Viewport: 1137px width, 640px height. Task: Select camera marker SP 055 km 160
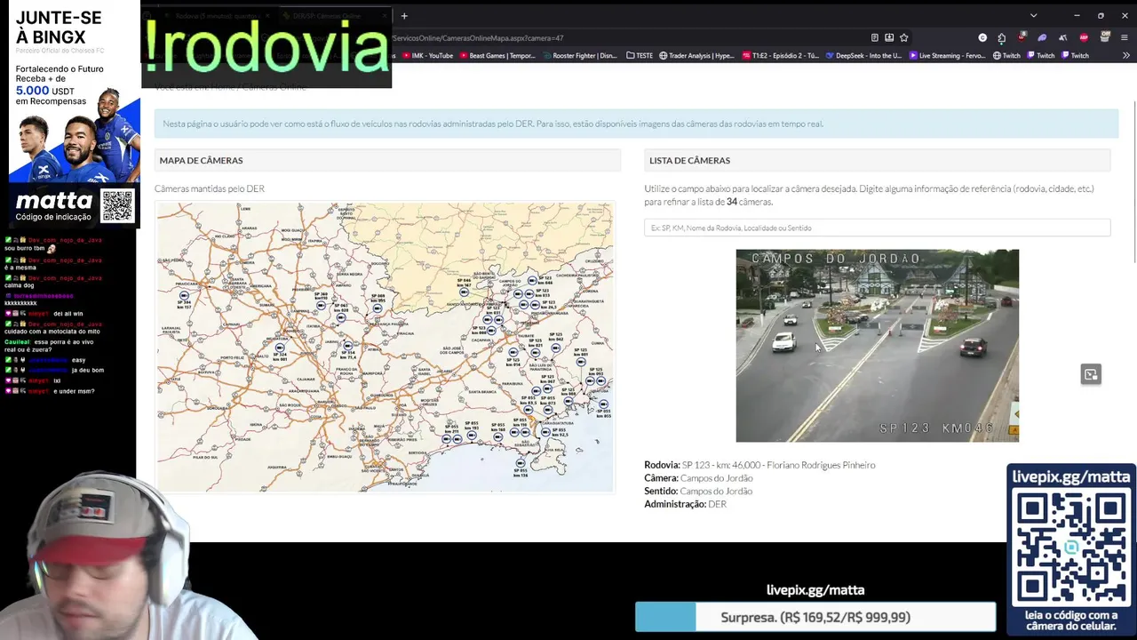(x=498, y=437)
